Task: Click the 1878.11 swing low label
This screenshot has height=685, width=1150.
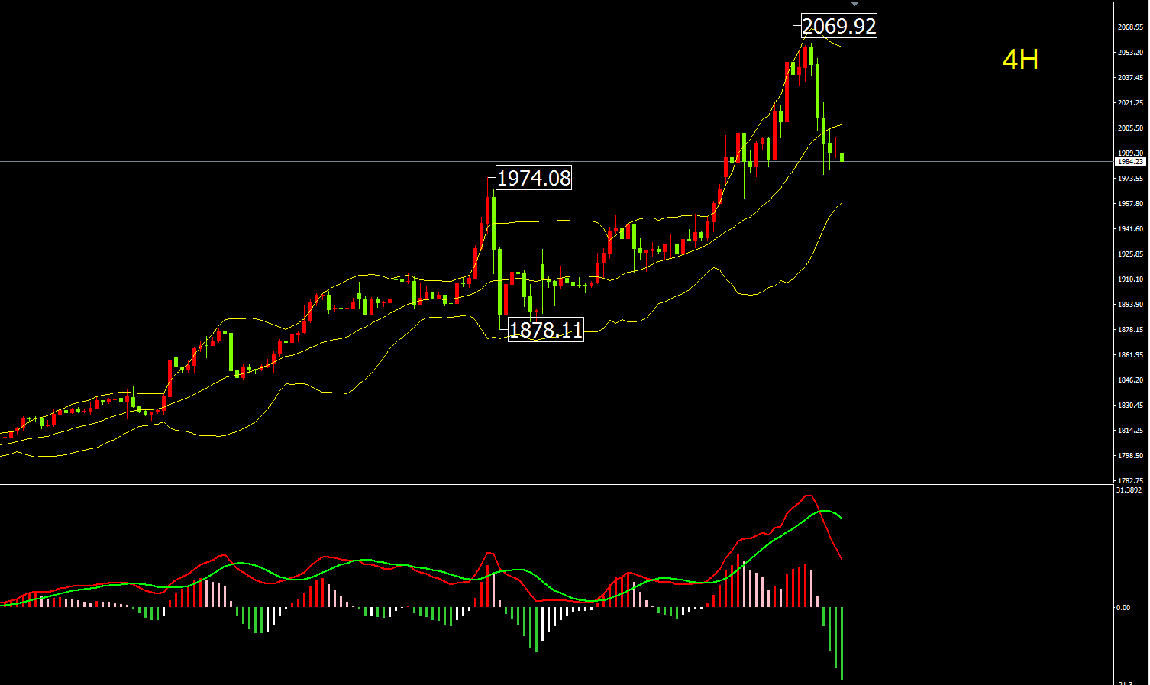Action: 545,330
